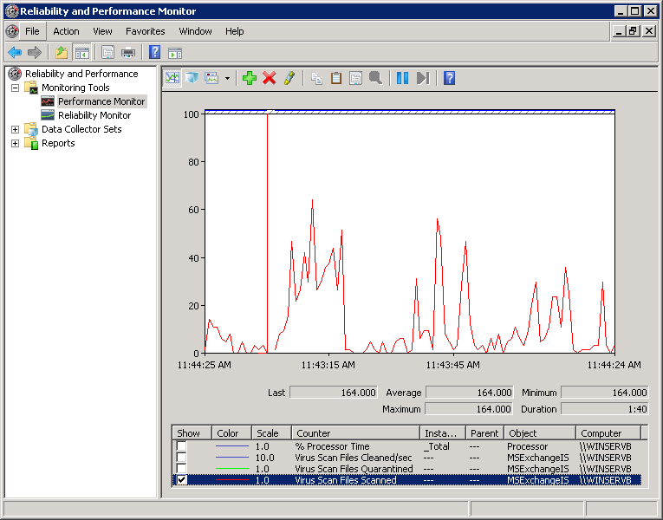
Task: Click the Properties icon in the main toolbar
Action: tap(107, 53)
